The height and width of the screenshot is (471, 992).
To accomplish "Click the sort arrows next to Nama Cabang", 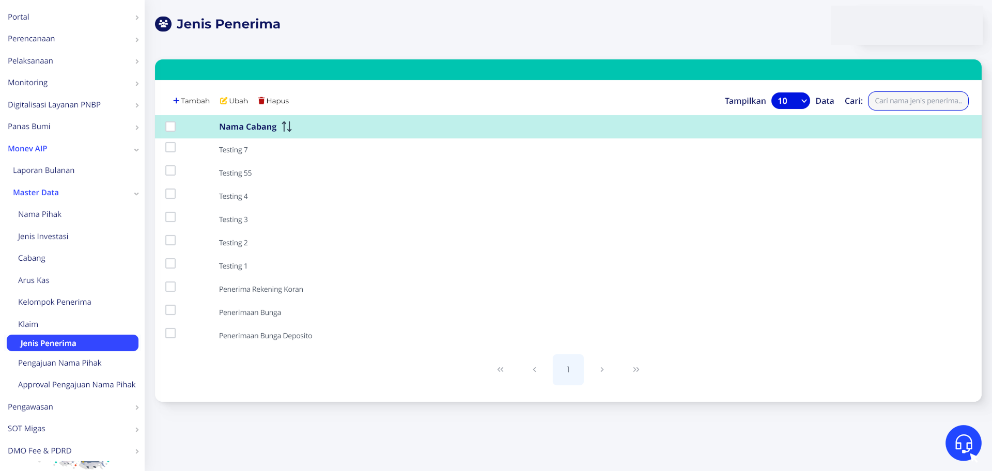I will coord(287,127).
